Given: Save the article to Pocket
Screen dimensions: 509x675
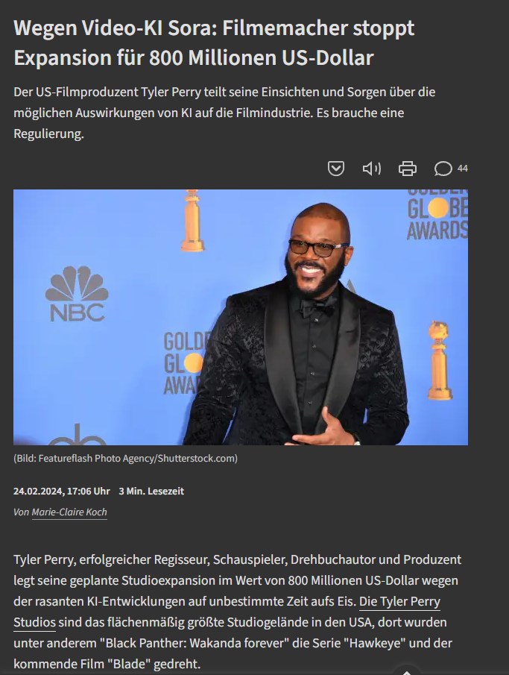Looking at the screenshot, I should 335,169.
